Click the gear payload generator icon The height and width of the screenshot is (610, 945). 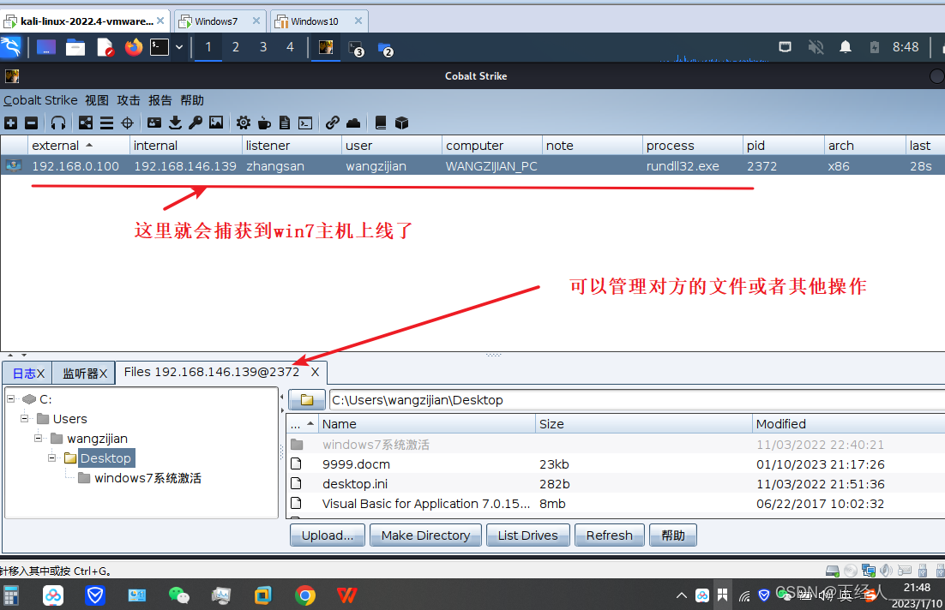click(x=244, y=123)
